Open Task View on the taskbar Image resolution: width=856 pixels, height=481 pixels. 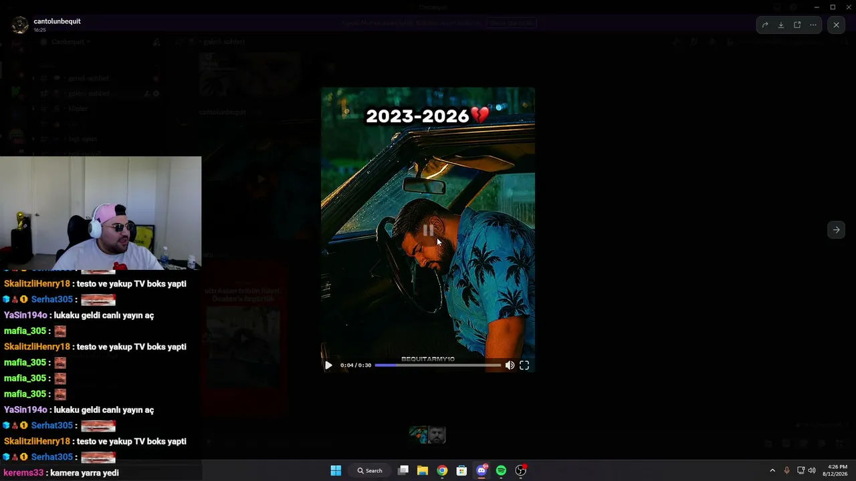click(x=403, y=470)
